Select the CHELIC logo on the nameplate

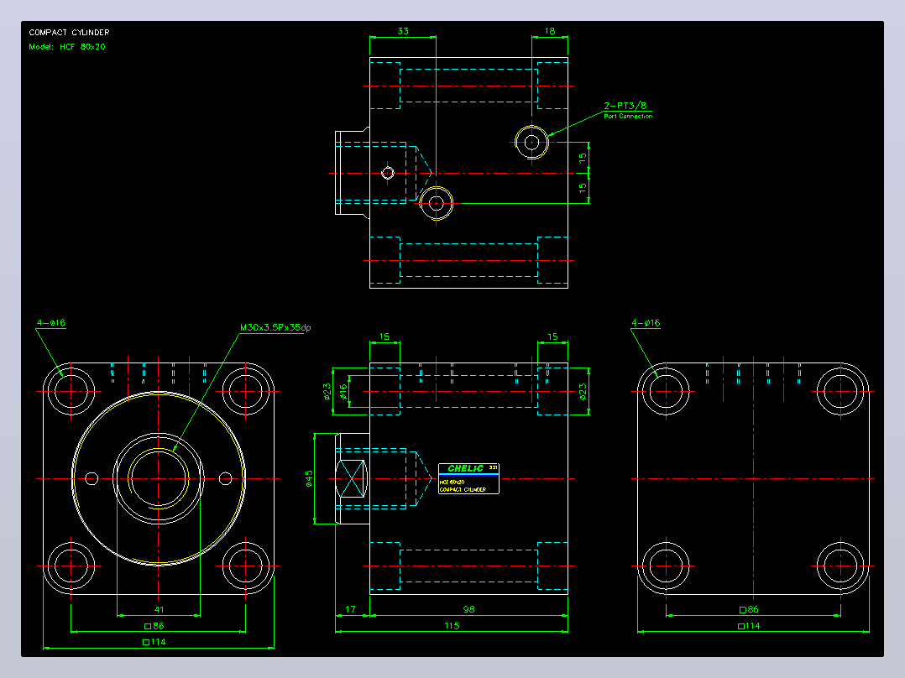[465, 468]
